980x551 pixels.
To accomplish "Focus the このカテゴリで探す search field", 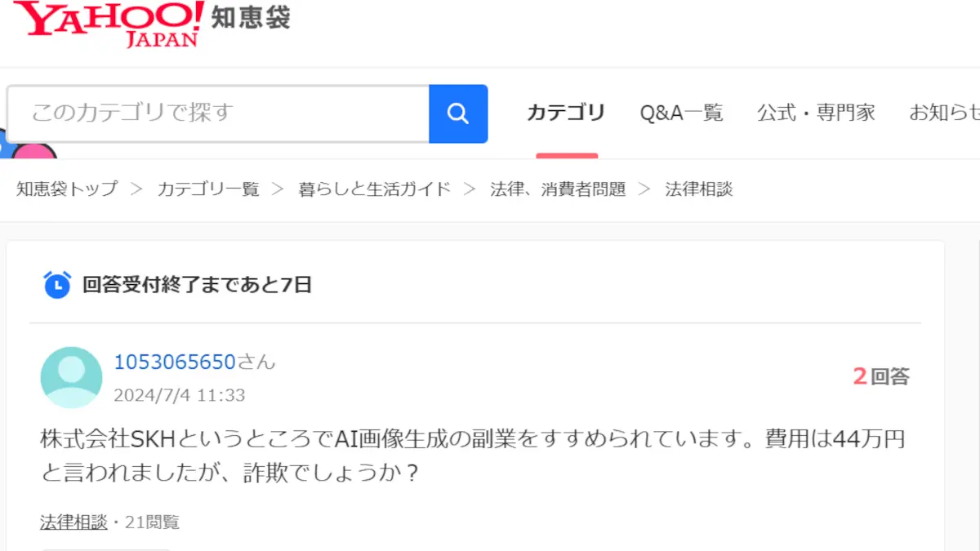I will tap(218, 113).
